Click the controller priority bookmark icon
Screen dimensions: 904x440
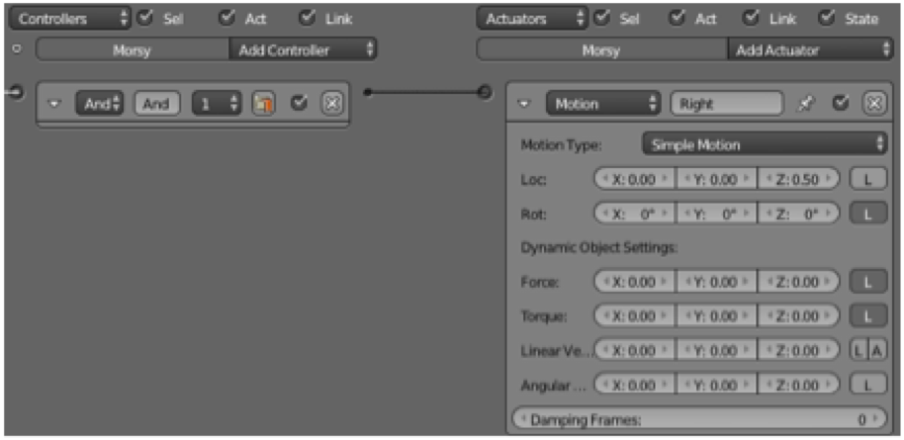[263, 104]
